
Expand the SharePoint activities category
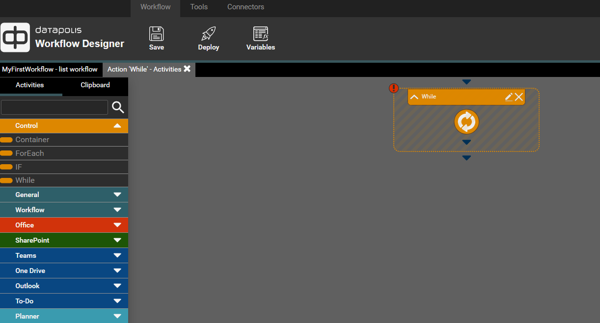pyautogui.click(x=117, y=240)
